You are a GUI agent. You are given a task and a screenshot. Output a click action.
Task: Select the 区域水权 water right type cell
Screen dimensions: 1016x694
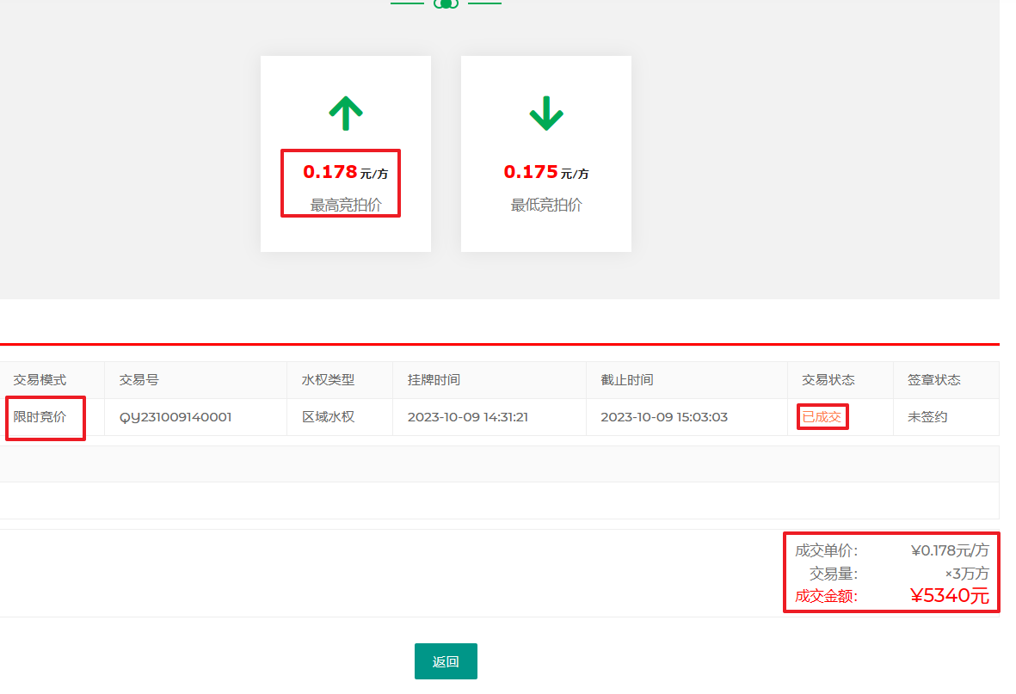pyautogui.click(x=328, y=417)
